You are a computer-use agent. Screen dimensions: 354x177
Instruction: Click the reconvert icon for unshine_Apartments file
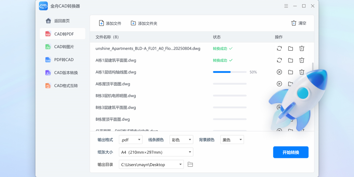click(279, 48)
